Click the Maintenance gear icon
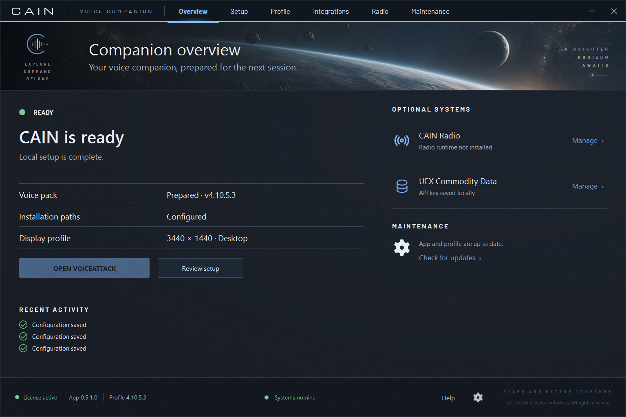The height and width of the screenshot is (417, 626). tap(402, 248)
